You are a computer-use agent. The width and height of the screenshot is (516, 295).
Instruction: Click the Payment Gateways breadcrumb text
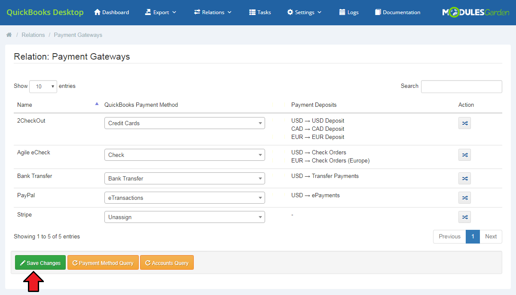click(x=78, y=35)
